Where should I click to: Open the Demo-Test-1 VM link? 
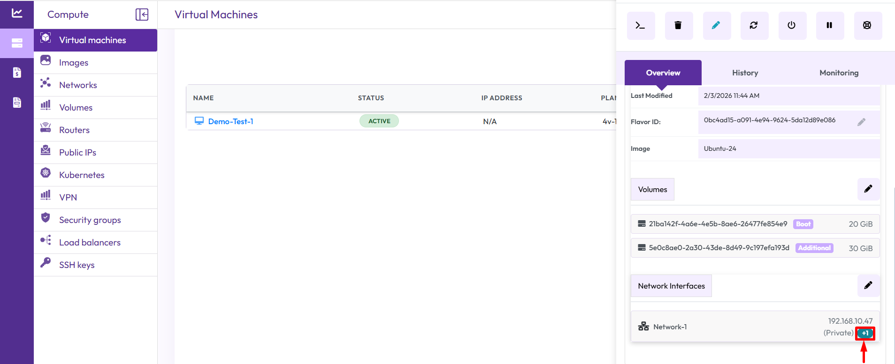230,121
